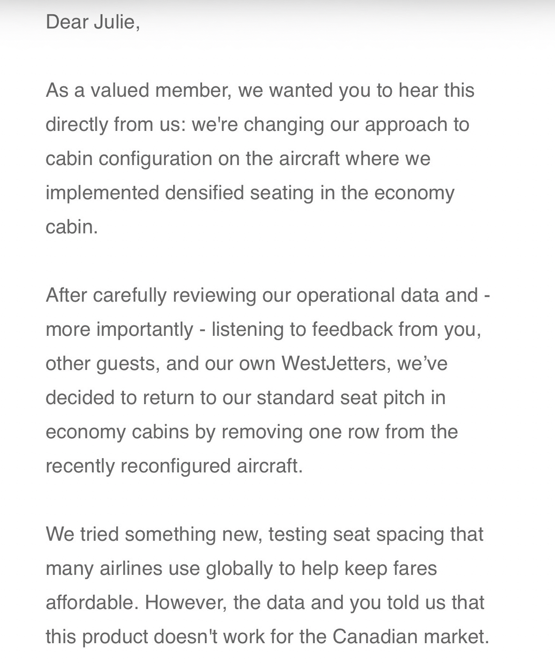Image resolution: width=555 pixels, height=665 pixels.
Task: Click the phrase 'recently reconfigured aircraft.'
Action: pyautogui.click(x=174, y=466)
